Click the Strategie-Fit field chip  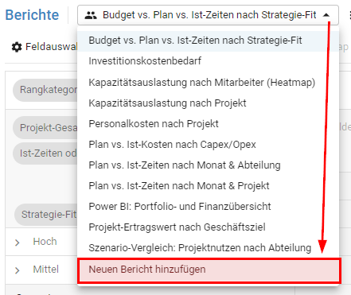pyautogui.click(x=45, y=214)
